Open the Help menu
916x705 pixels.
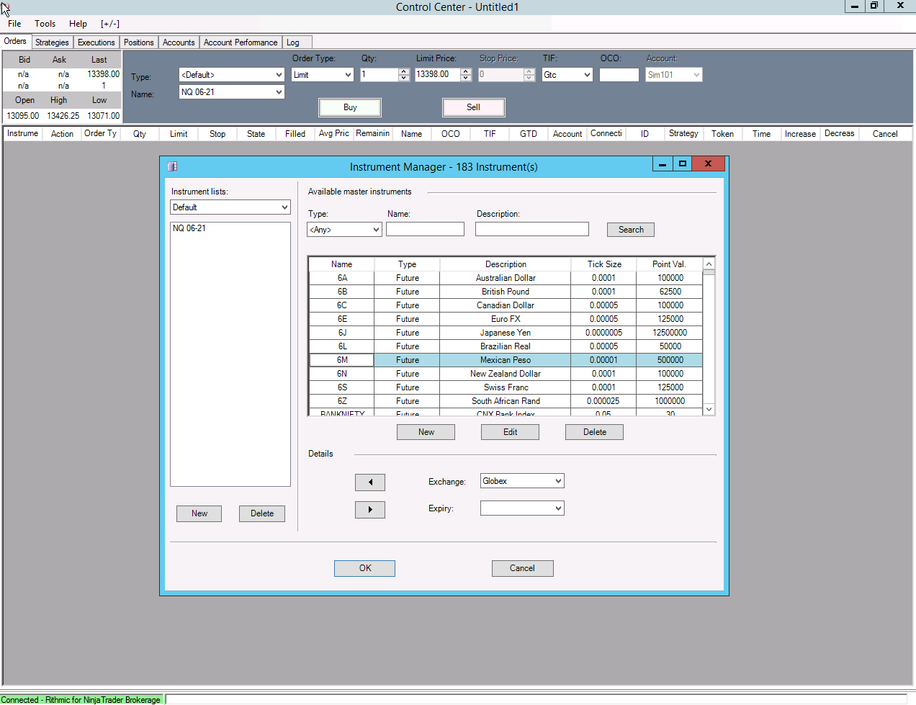coord(78,24)
